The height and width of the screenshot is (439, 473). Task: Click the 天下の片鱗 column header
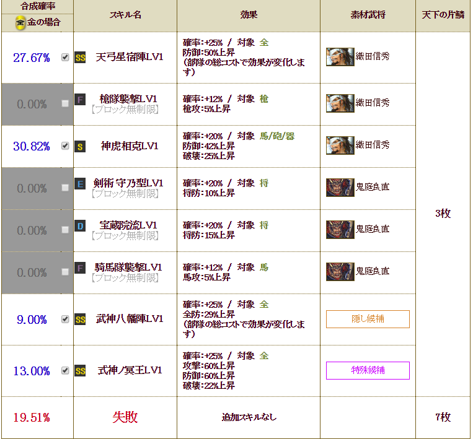coord(443,15)
